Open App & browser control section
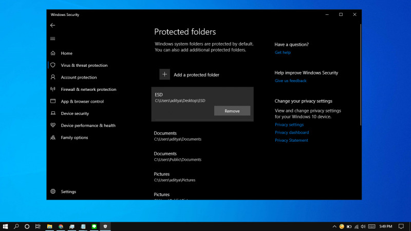The image size is (411, 231). tap(82, 101)
